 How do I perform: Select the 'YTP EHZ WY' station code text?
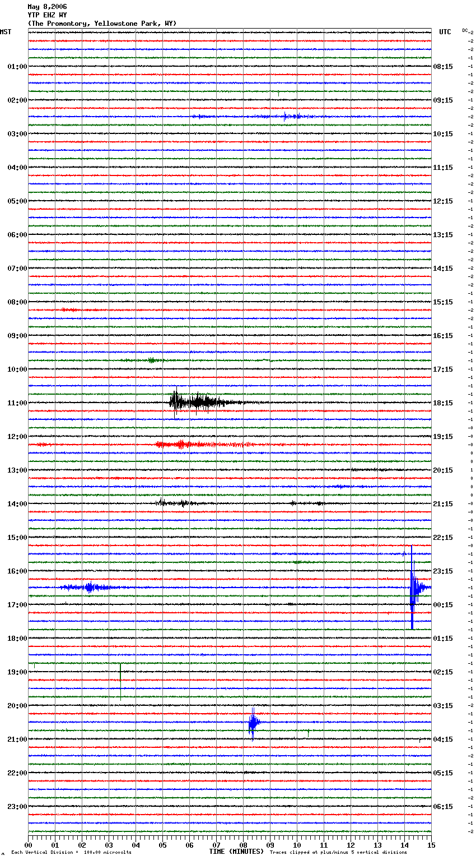click(x=47, y=15)
